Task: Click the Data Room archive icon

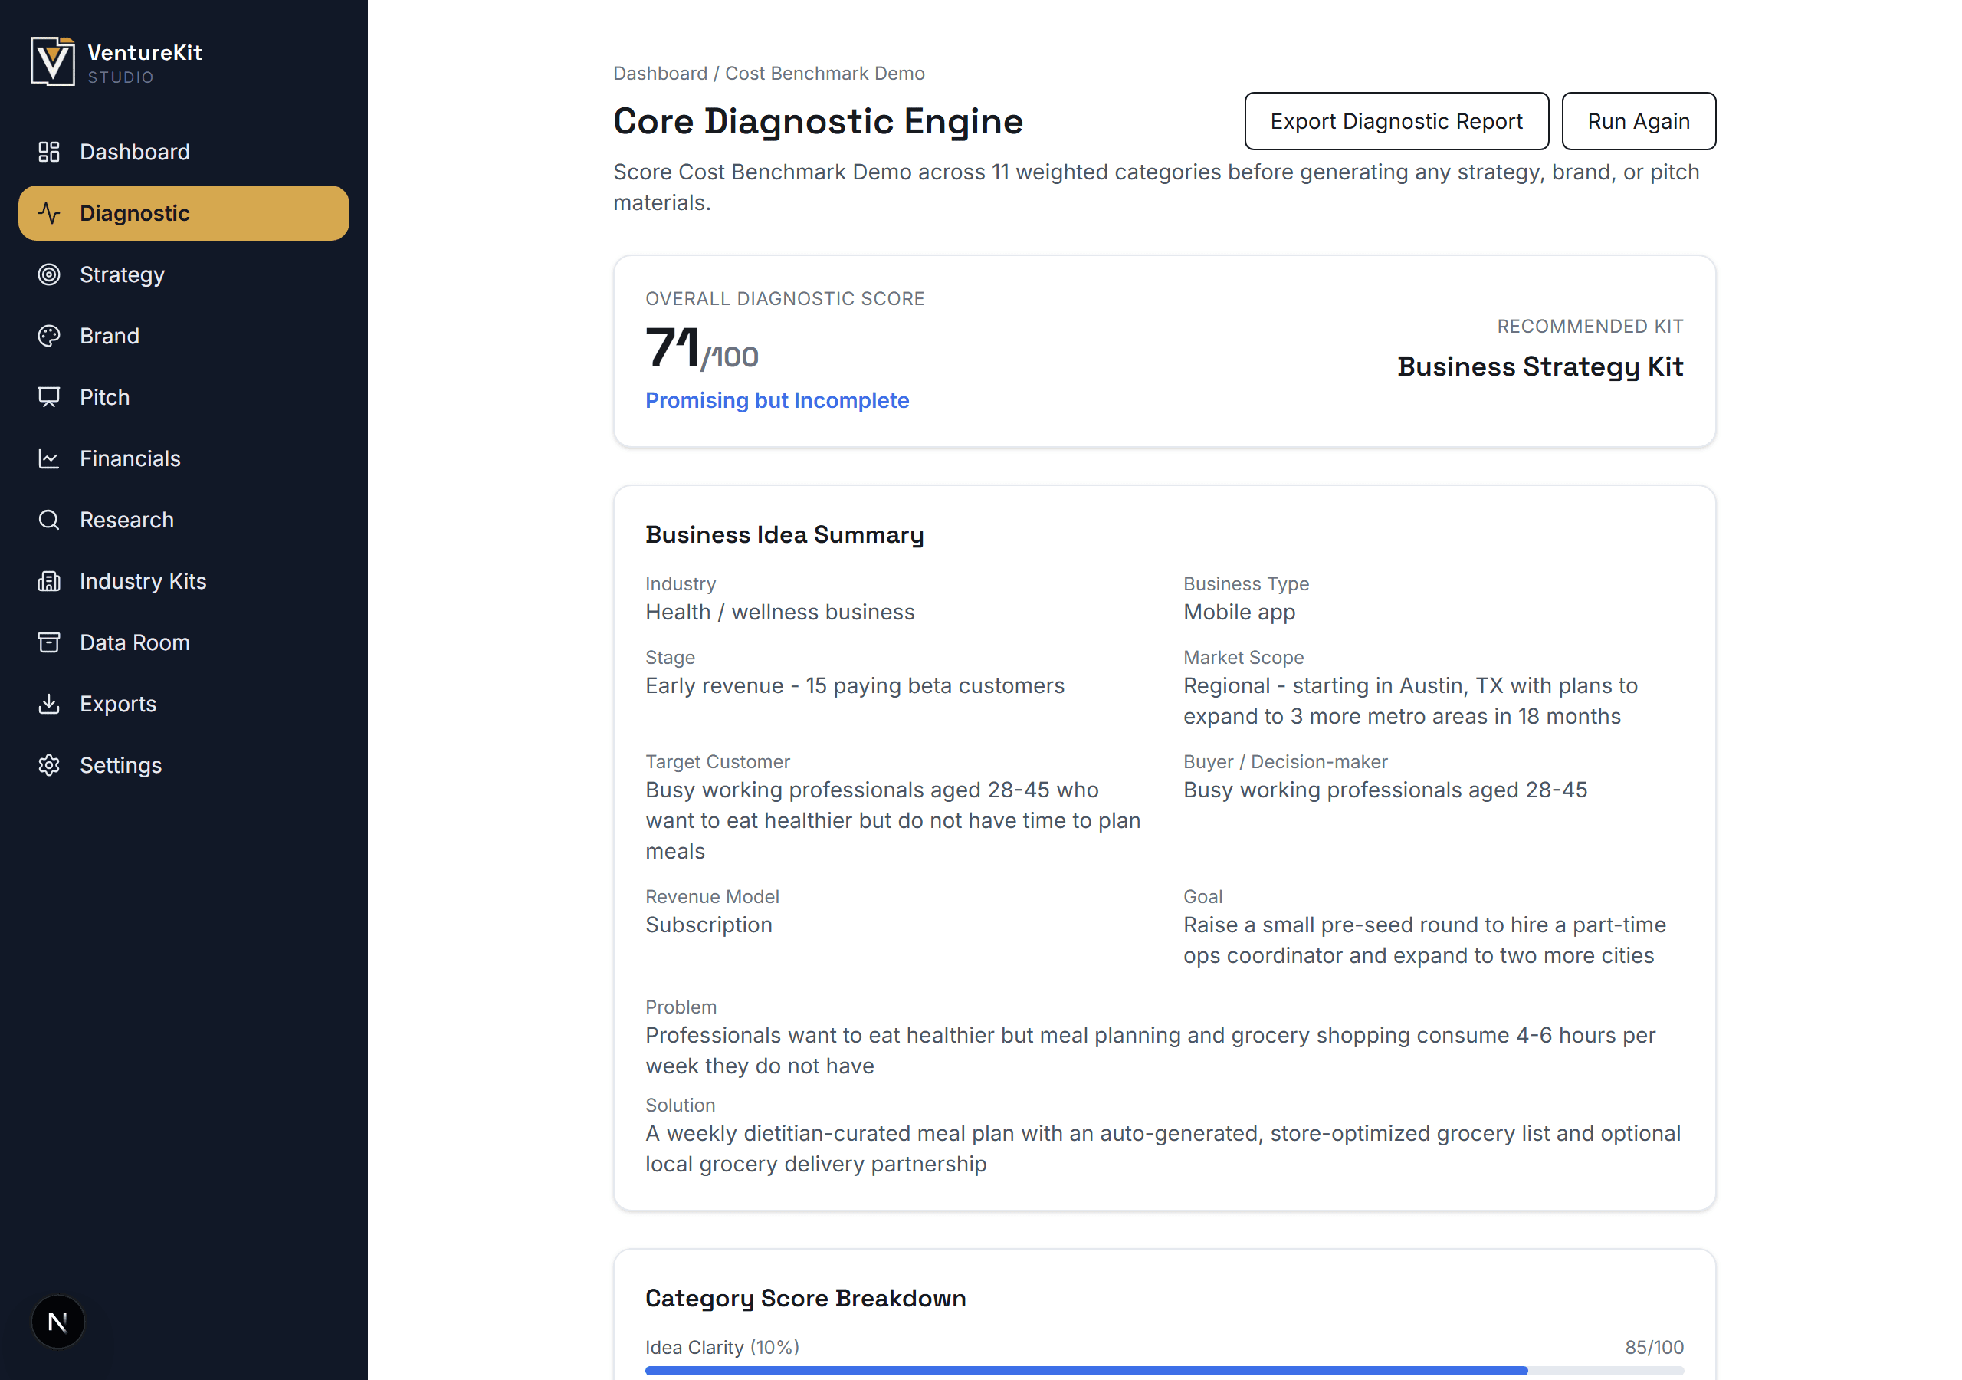Action: 49,643
